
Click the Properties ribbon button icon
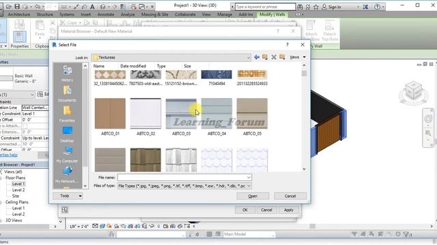(20, 36)
